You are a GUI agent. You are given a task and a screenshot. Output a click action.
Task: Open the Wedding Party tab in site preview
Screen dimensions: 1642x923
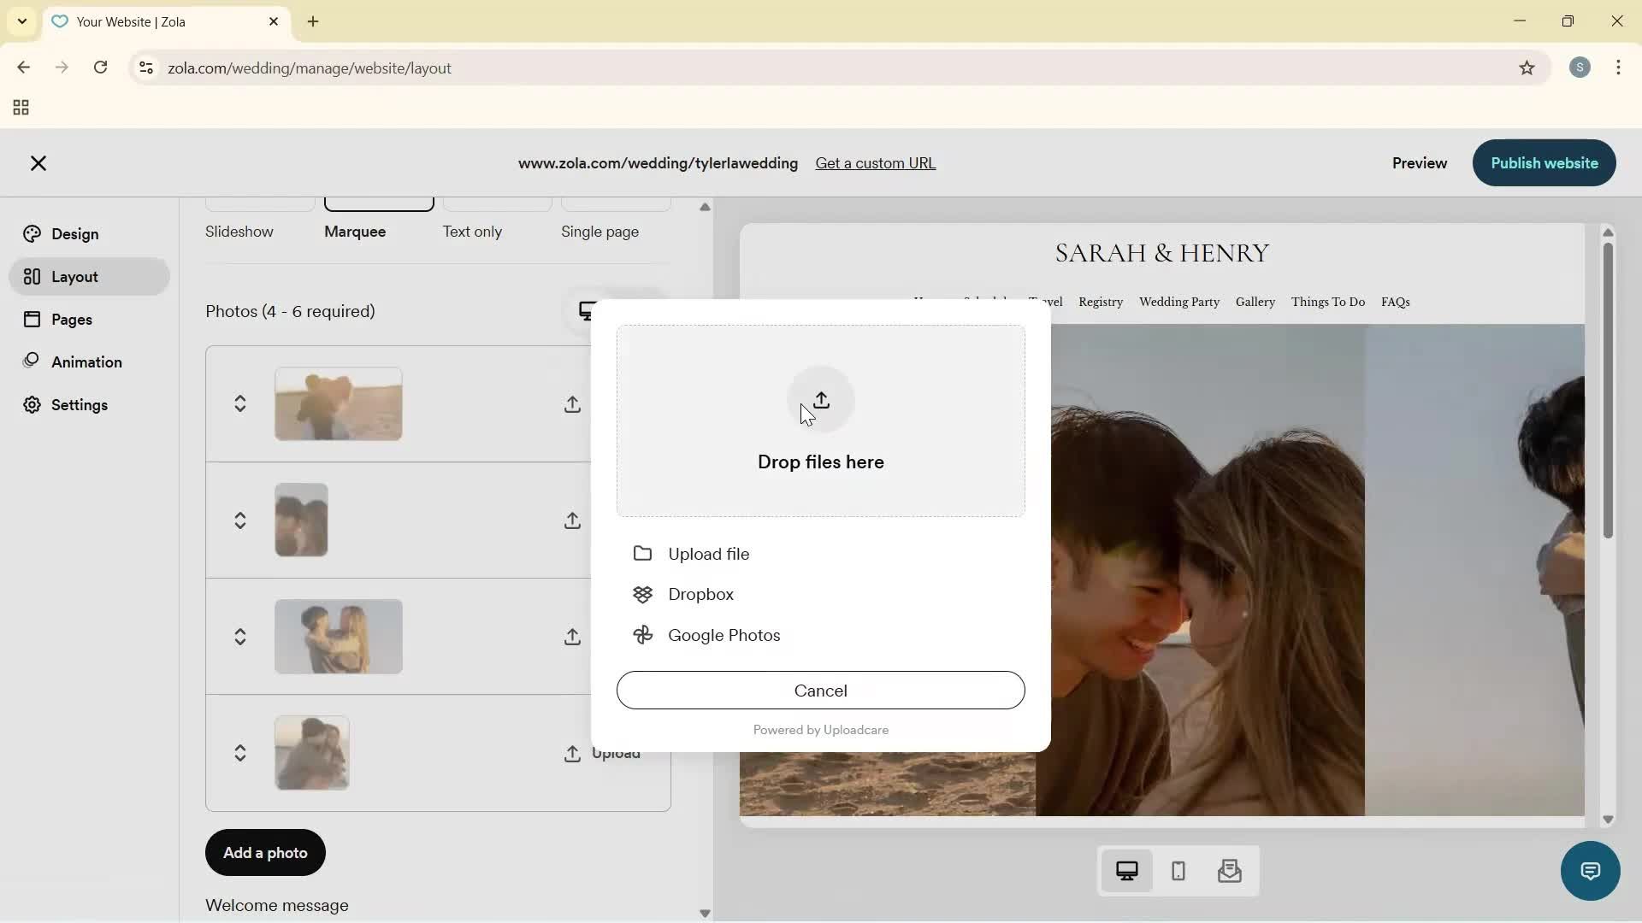(1178, 302)
